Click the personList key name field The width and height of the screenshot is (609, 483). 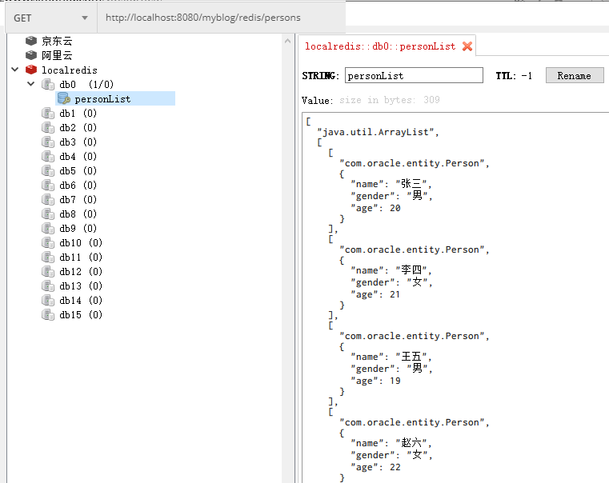(x=413, y=76)
